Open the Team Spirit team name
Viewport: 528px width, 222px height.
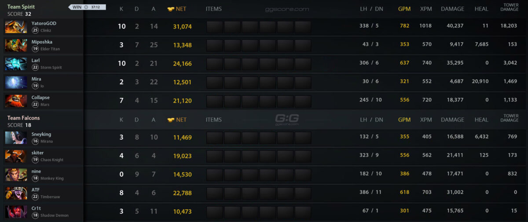coord(21,7)
